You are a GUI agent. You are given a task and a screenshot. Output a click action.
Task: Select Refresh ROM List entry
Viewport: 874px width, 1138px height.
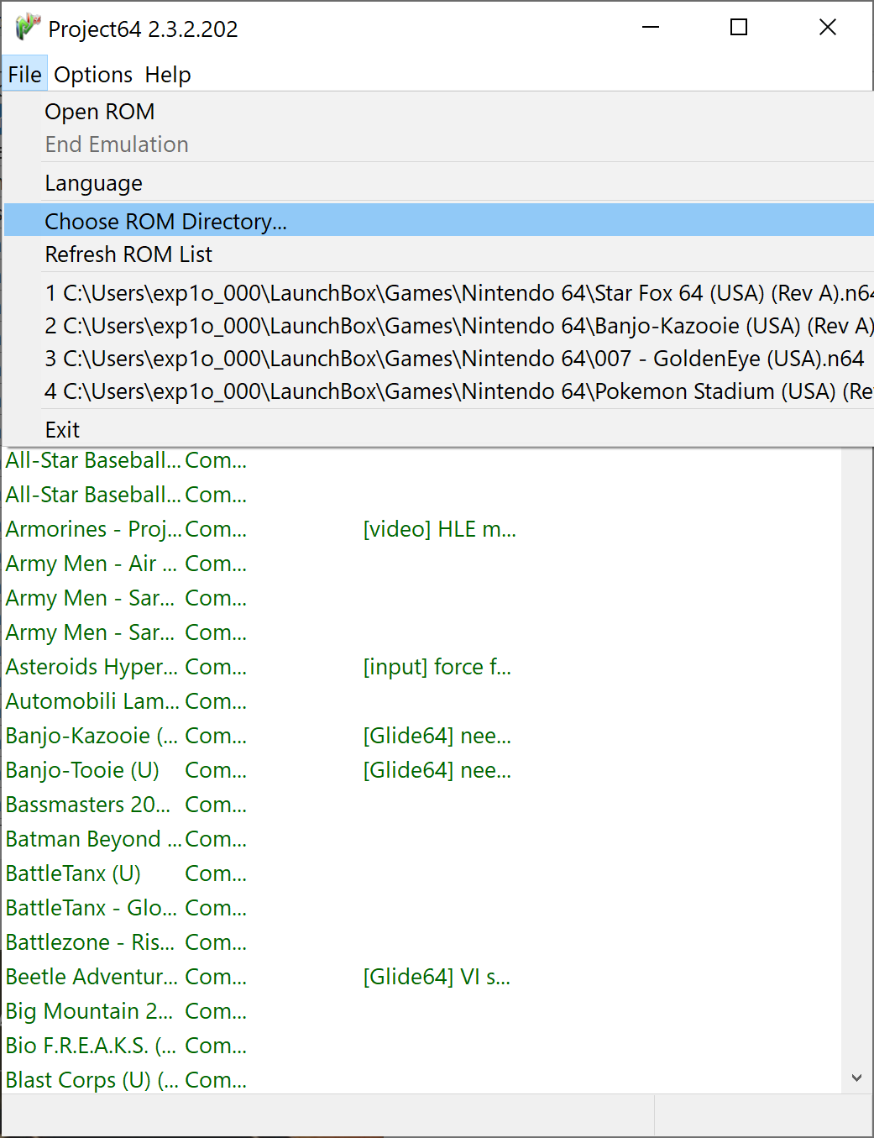click(438, 254)
